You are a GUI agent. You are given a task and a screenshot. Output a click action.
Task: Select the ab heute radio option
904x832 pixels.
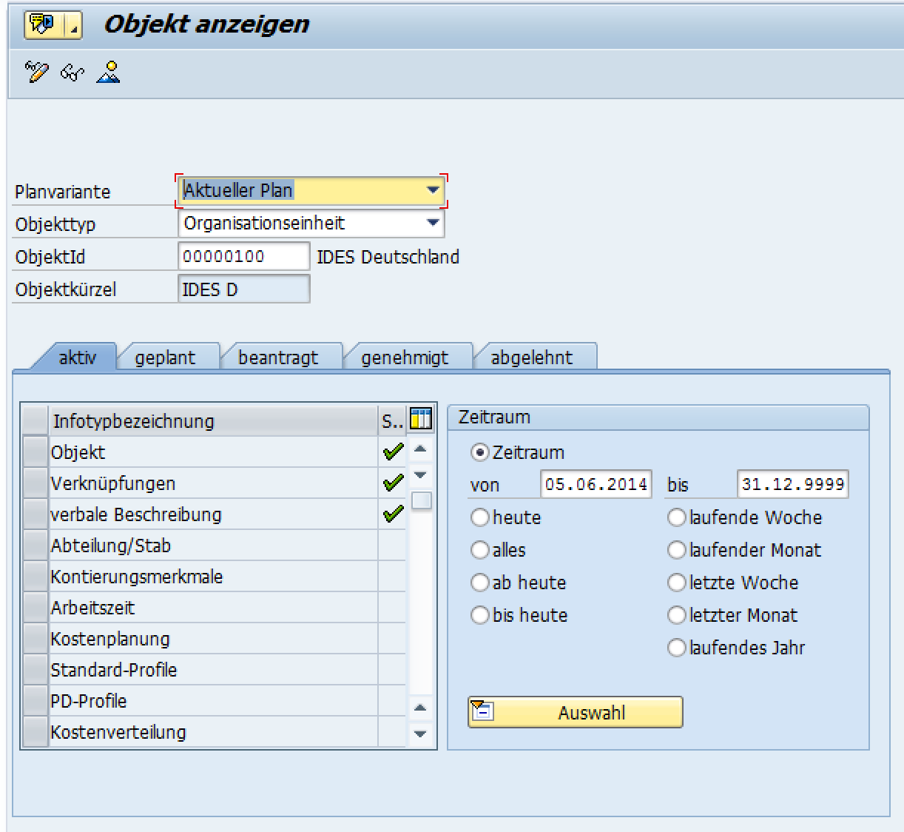coord(479,583)
